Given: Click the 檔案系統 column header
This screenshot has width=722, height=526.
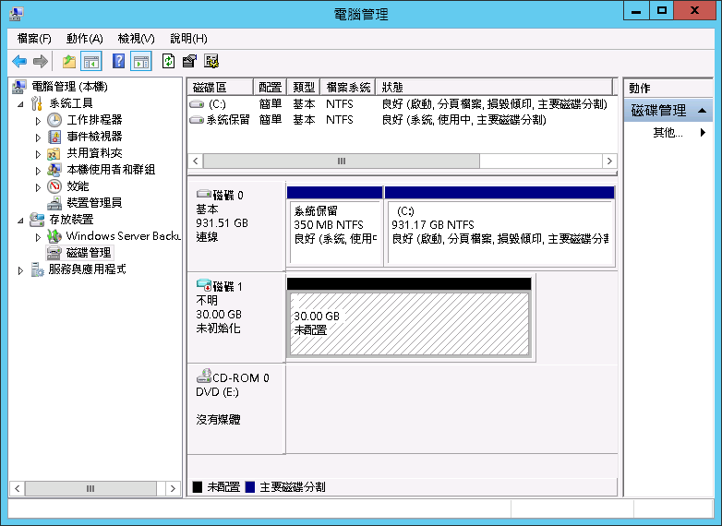Looking at the screenshot, I should [x=348, y=87].
